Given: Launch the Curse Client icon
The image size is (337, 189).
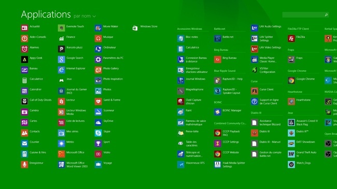Looking at the screenshot, I should [x=255, y=91].
